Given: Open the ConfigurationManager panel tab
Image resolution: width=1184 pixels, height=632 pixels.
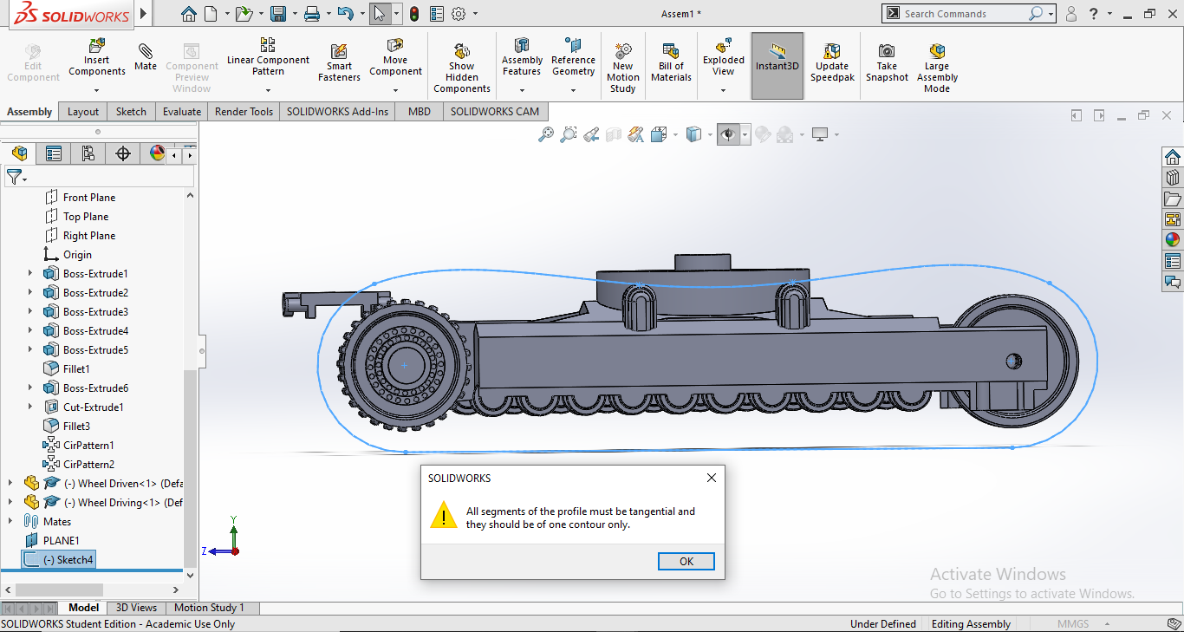Looking at the screenshot, I should click(x=88, y=153).
